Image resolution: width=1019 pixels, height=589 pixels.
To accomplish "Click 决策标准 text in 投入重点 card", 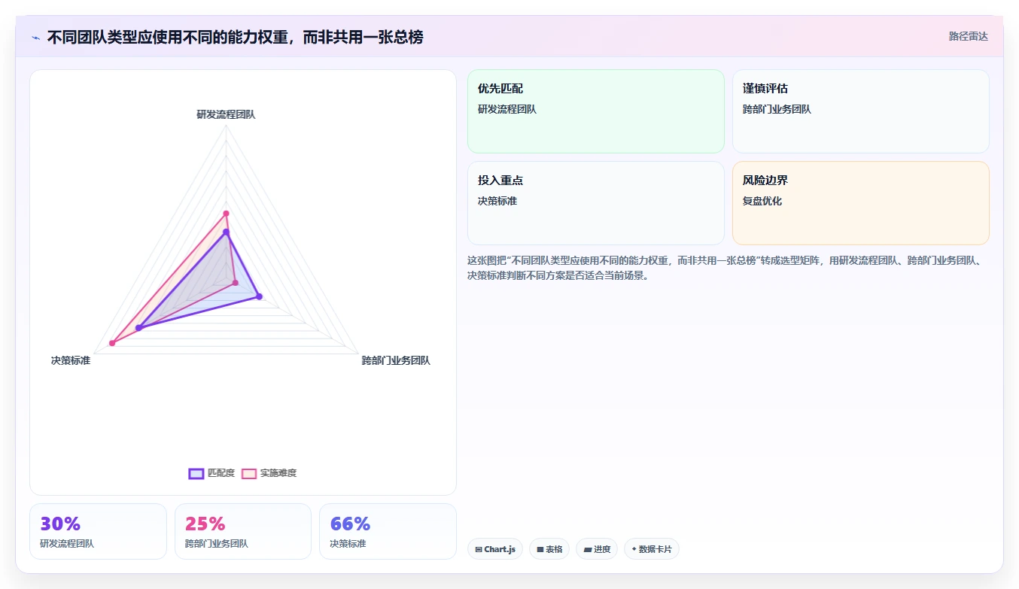I will click(497, 201).
